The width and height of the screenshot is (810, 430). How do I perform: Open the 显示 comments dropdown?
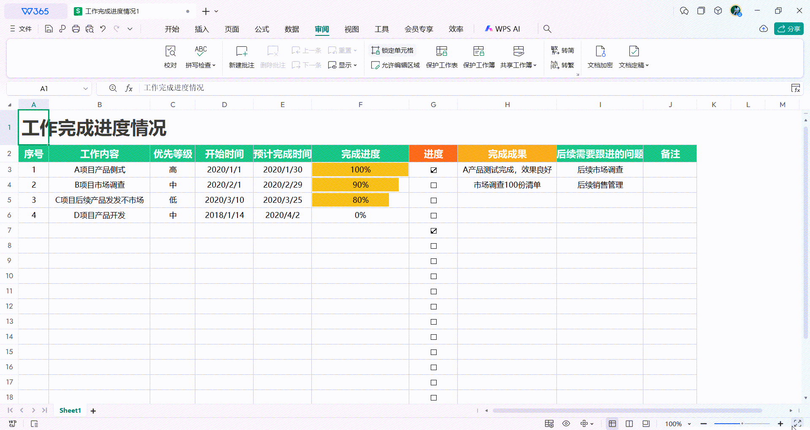(x=343, y=65)
